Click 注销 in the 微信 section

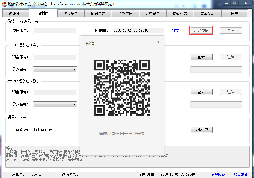[x=231, y=30]
